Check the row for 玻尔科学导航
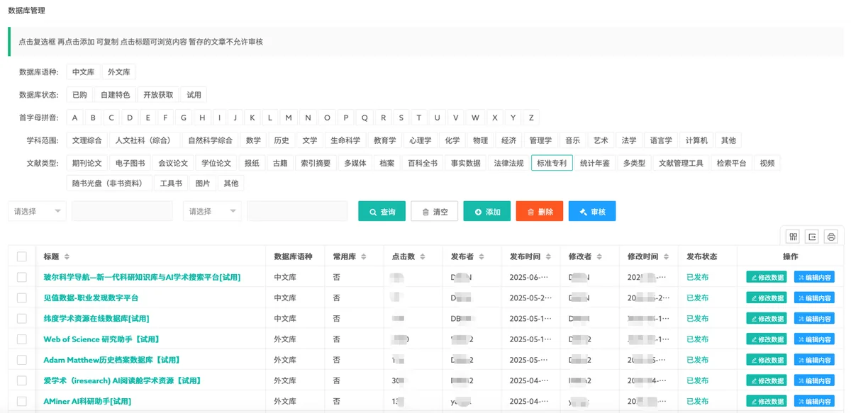The height and width of the screenshot is (413, 851). pos(22,277)
